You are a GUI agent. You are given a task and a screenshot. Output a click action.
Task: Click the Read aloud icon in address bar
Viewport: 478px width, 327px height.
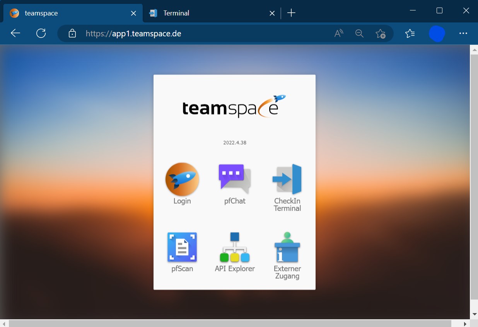[339, 34]
